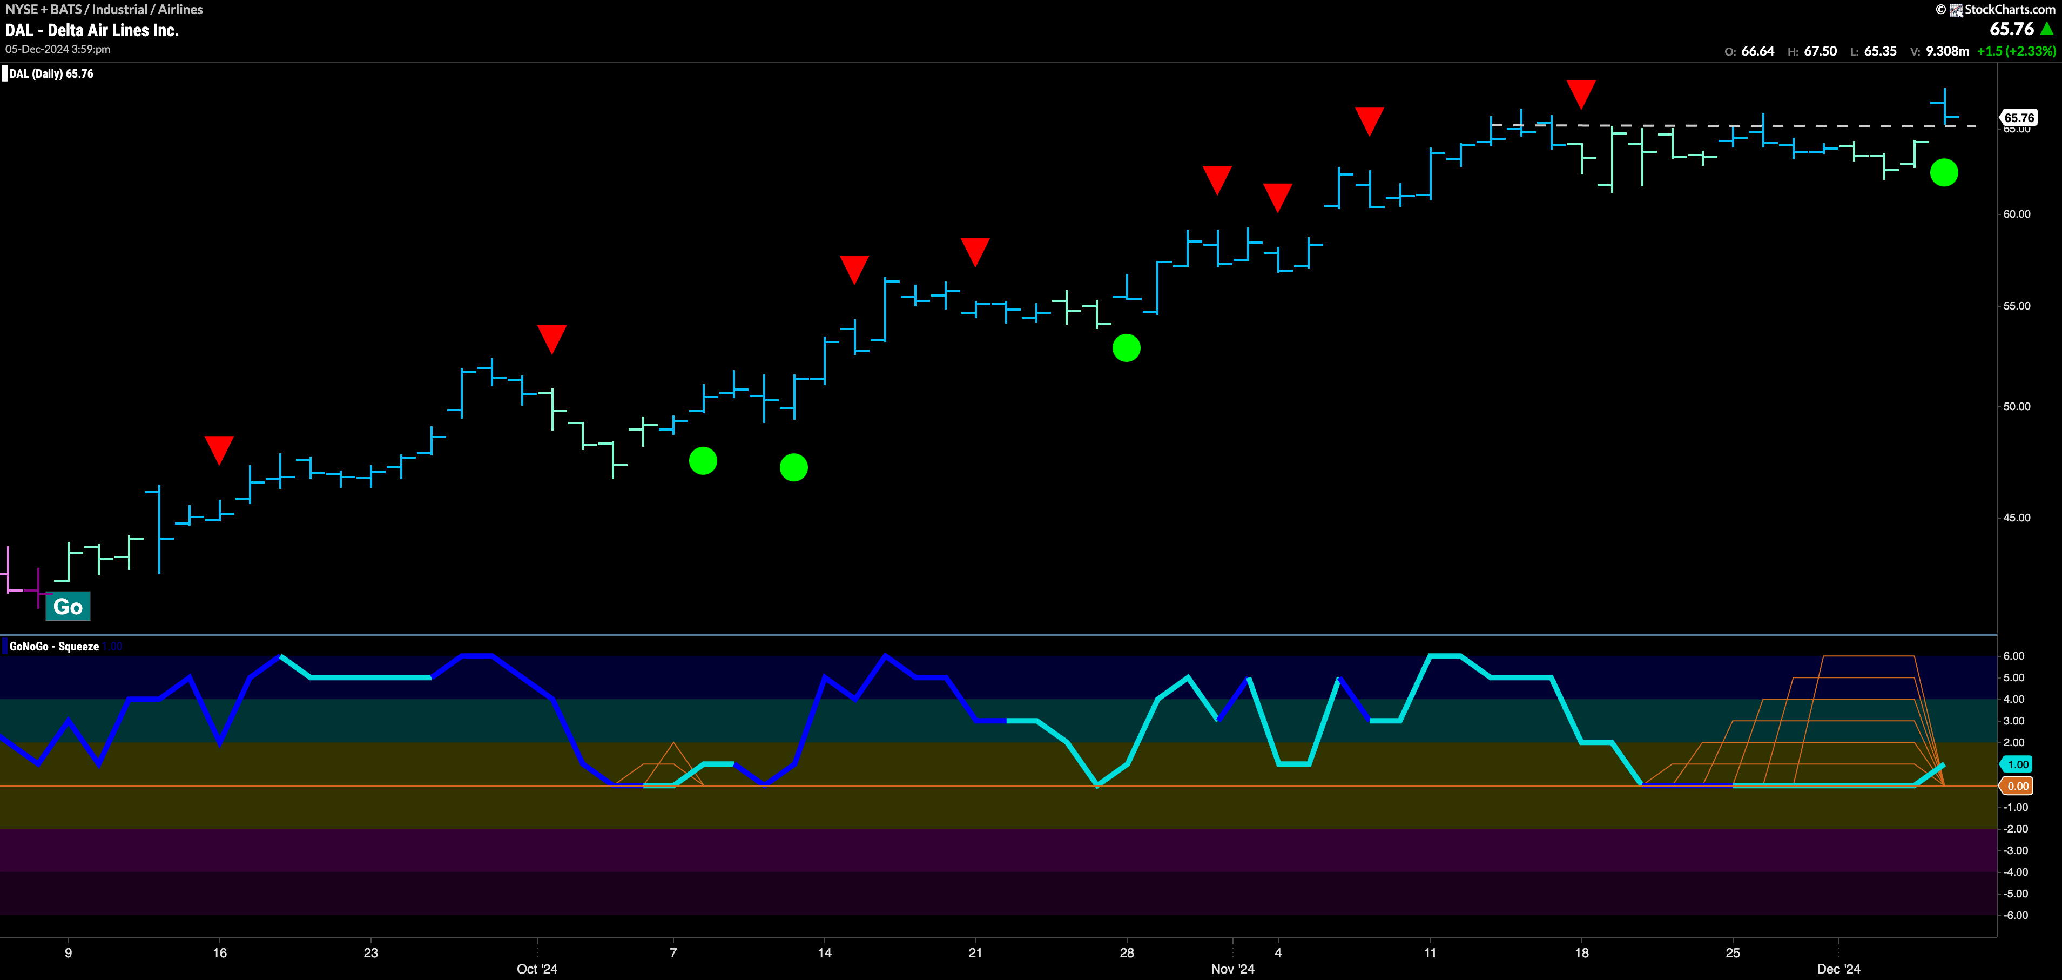This screenshot has width=2062, height=980.
Task: Click the 28 date label on the time axis
Action: [x=1126, y=953]
